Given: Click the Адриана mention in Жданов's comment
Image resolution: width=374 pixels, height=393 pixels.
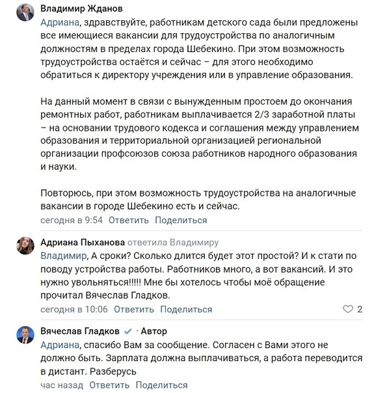Looking at the screenshot, I should [60, 23].
